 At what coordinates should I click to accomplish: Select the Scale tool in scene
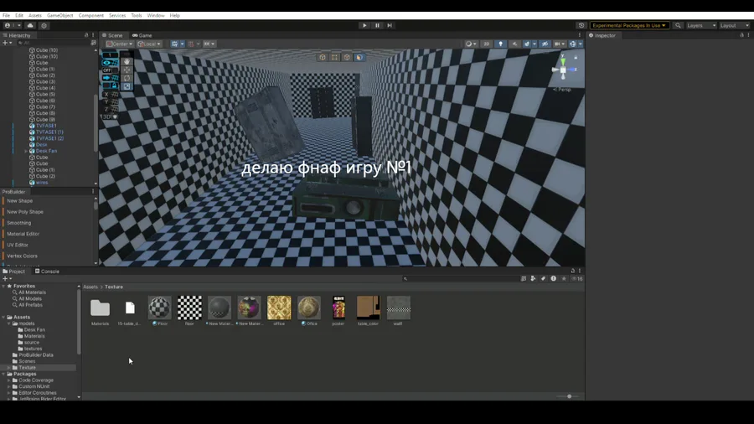[127, 86]
